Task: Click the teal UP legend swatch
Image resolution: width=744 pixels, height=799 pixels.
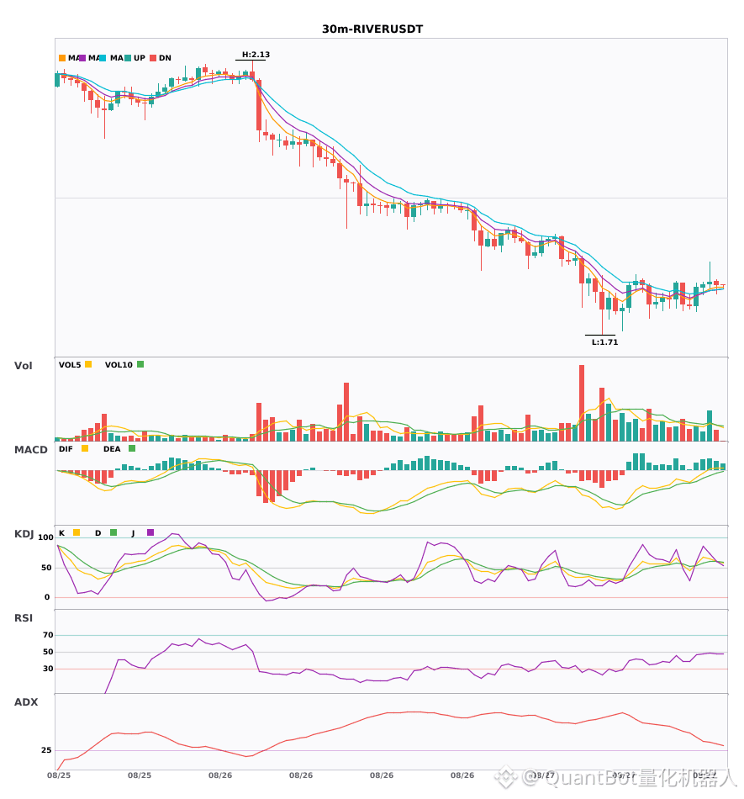Action: pos(128,58)
